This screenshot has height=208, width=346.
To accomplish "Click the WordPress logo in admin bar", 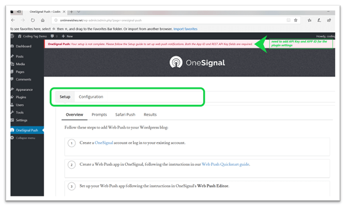I will pyautogui.click(x=12, y=36).
